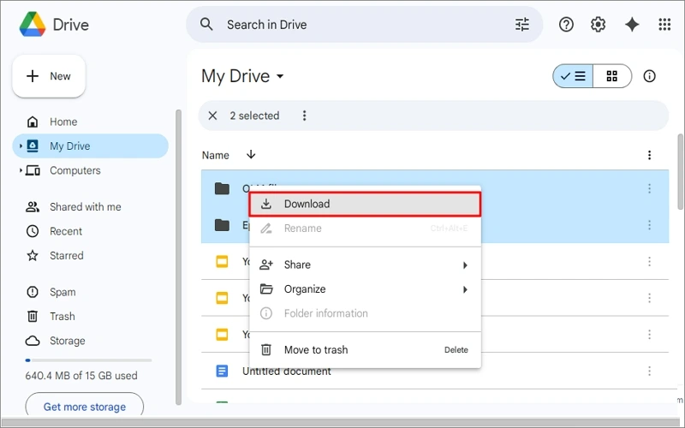Click the Untitled document Docs icon
Screen dimensions: 685x428
click(x=222, y=371)
